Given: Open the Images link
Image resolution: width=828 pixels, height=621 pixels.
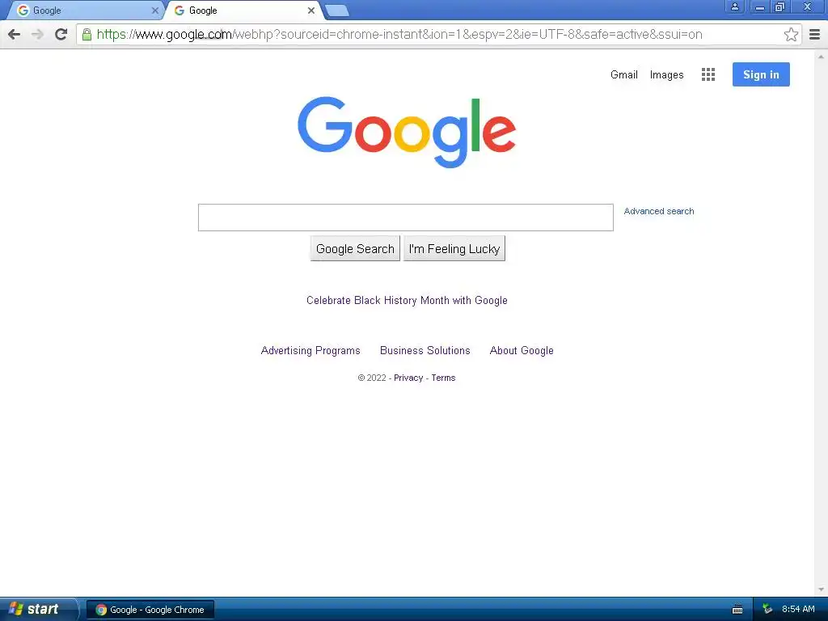Looking at the screenshot, I should (x=666, y=75).
